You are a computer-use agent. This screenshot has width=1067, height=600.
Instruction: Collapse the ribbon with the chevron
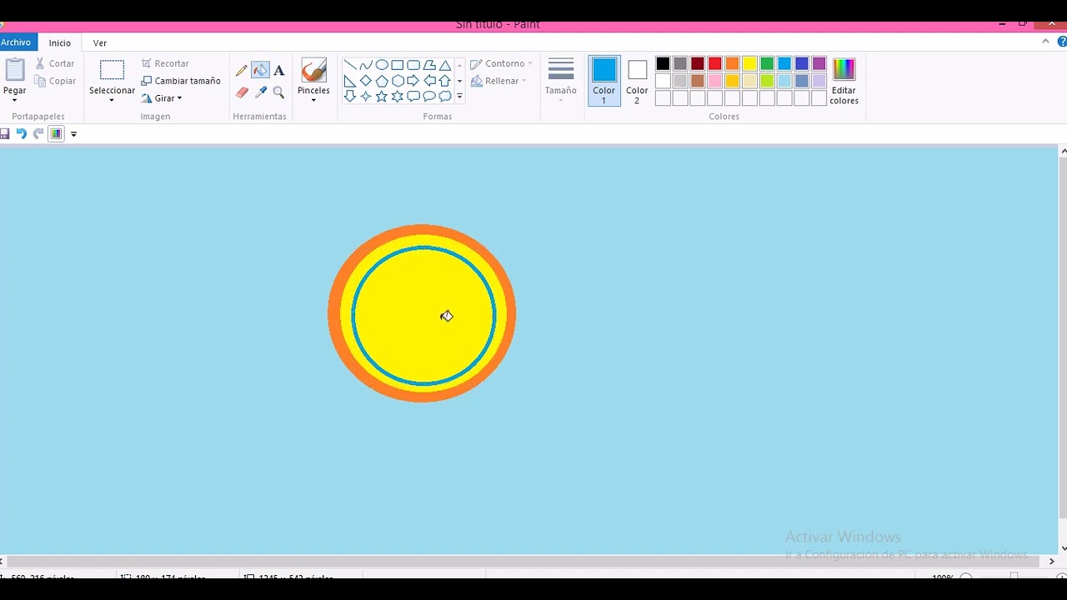pyautogui.click(x=1046, y=42)
